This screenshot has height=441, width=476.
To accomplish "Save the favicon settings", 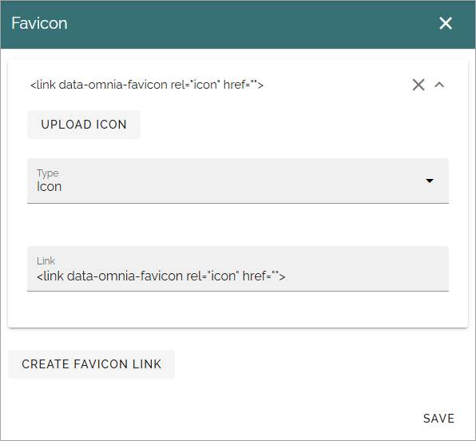I will coord(438,419).
